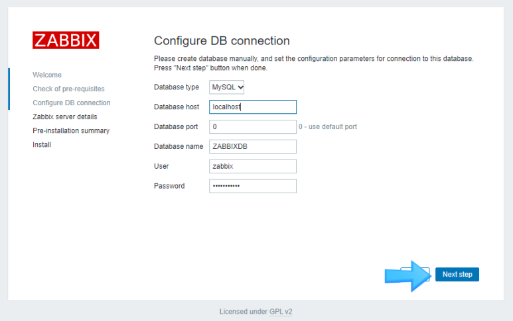Click the 'Licensed under' footer text
513x321 pixels.
point(244,312)
